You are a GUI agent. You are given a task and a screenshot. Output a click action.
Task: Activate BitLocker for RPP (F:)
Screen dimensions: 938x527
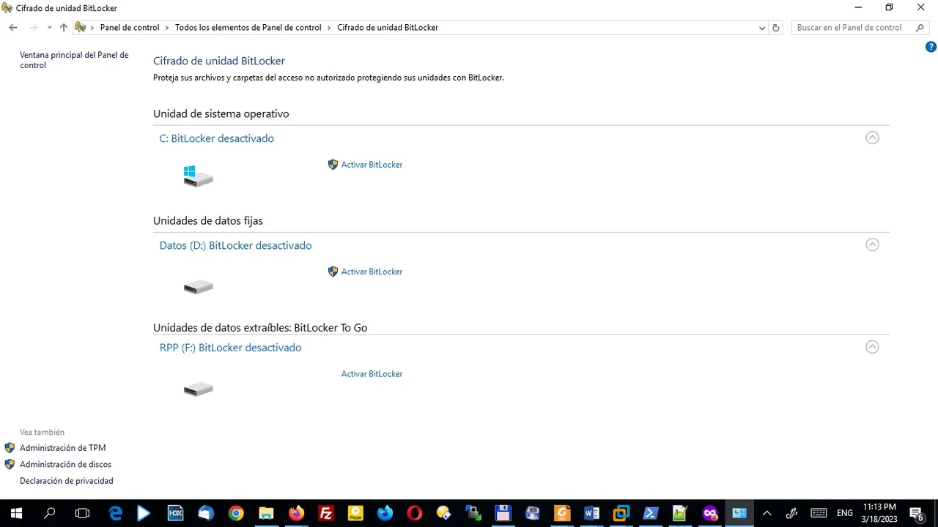tap(372, 374)
